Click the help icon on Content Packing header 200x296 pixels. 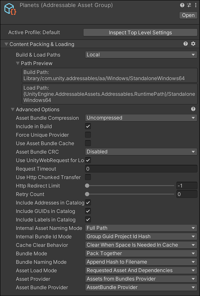[x=186, y=44]
